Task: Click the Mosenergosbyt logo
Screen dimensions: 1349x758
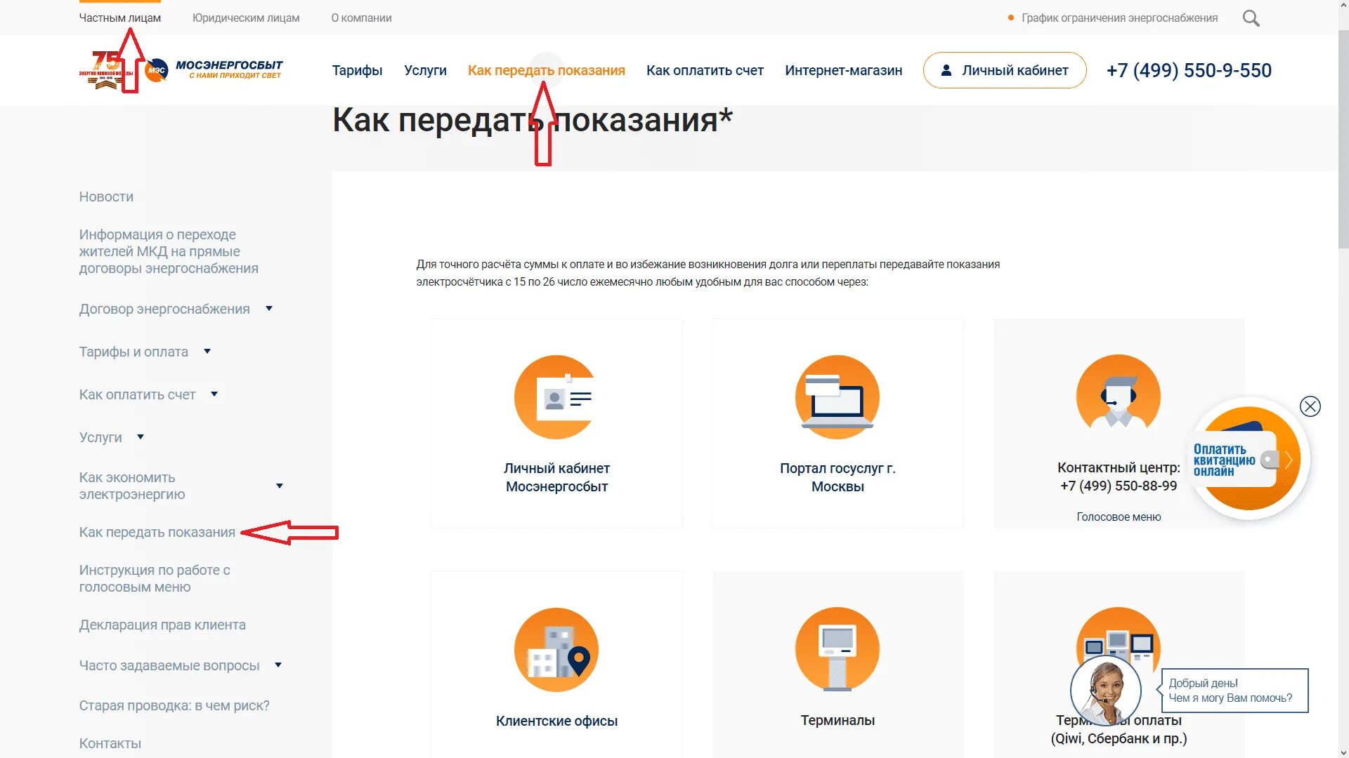Action: click(214, 69)
